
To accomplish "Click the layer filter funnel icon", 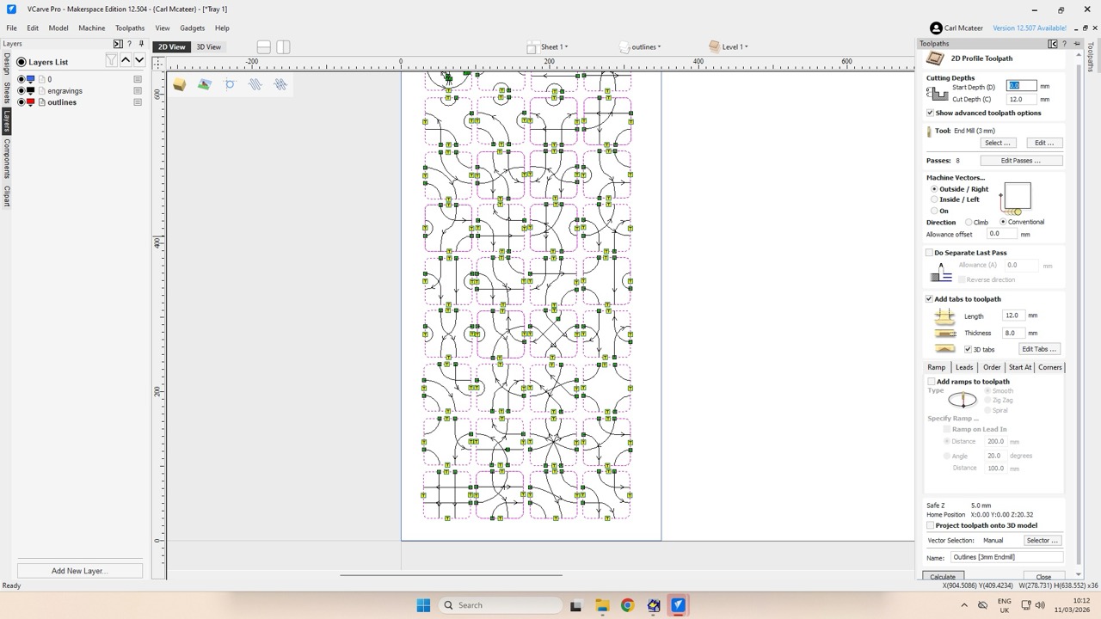I will pyautogui.click(x=111, y=60).
